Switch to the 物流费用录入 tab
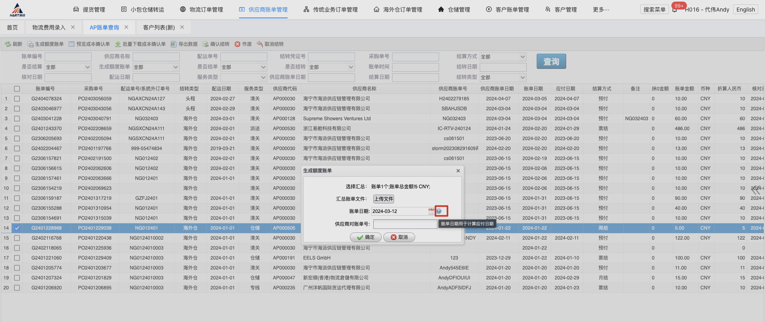This screenshot has width=765, height=322. [49, 27]
